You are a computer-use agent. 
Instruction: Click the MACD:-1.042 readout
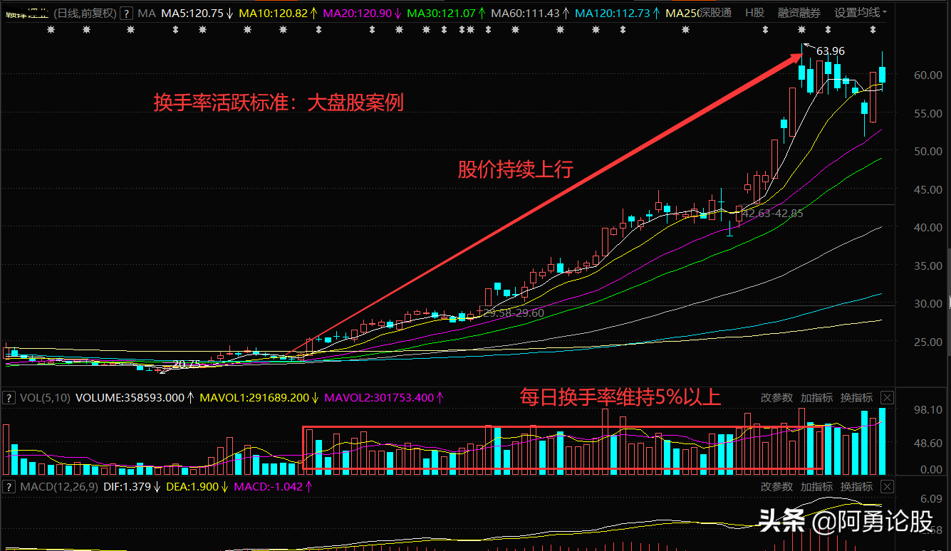[x=268, y=487]
